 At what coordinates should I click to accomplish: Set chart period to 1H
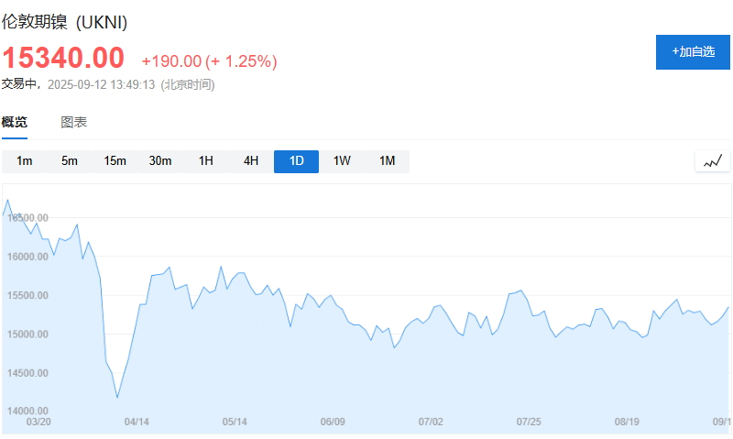coord(205,161)
